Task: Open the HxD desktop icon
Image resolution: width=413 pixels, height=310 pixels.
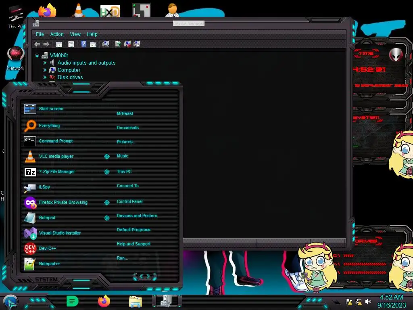Action: tap(110, 11)
